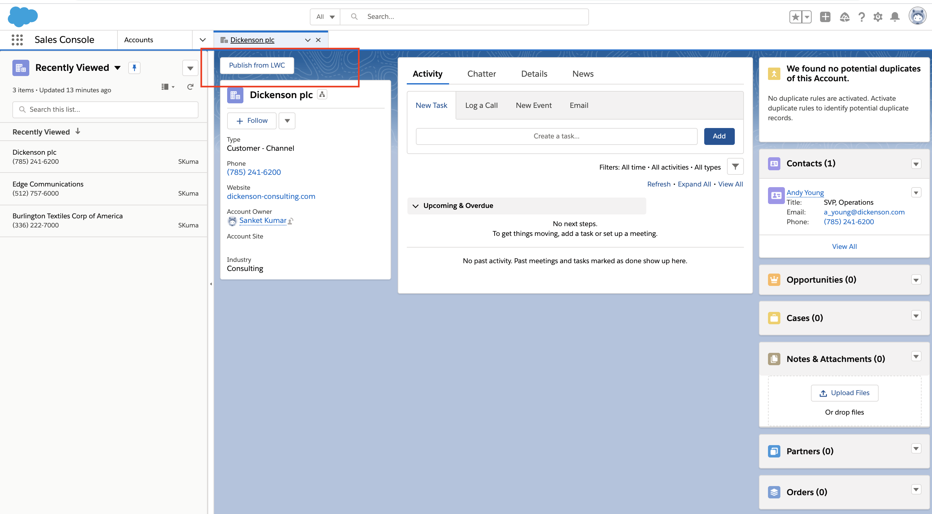
Task: Open the App Launcher grid
Action: pos(17,40)
